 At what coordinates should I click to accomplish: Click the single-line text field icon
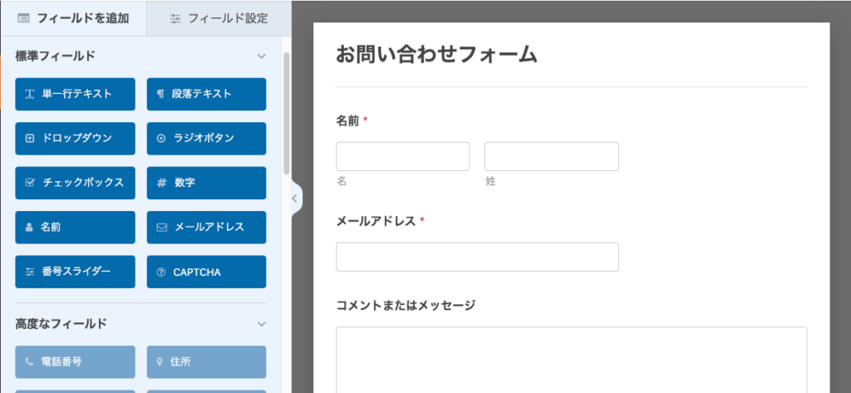point(30,95)
